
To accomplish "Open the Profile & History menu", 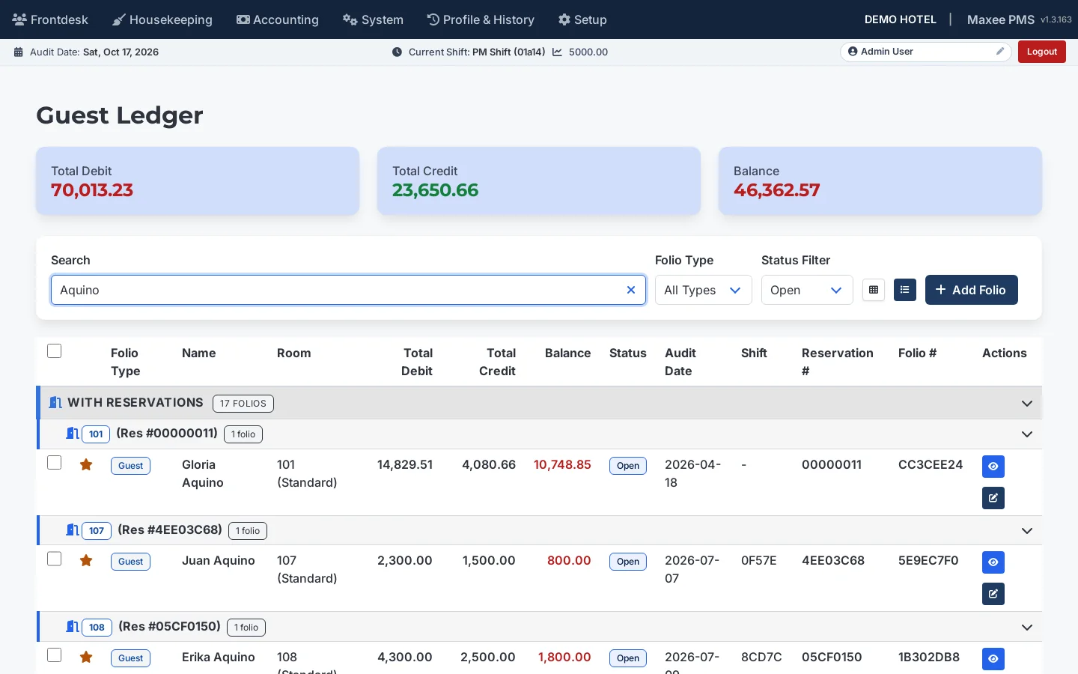I will tap(481, 19).
